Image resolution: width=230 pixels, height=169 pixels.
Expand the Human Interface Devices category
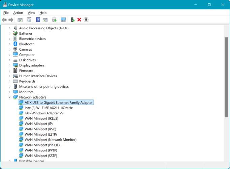[x=10, y=76]
